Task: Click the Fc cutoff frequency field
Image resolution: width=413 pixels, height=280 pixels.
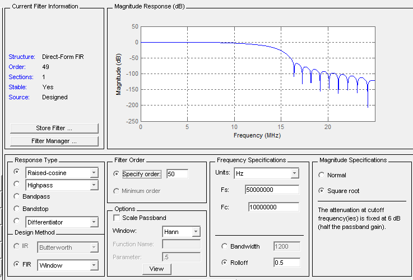Action: click(x=272, y=207)
